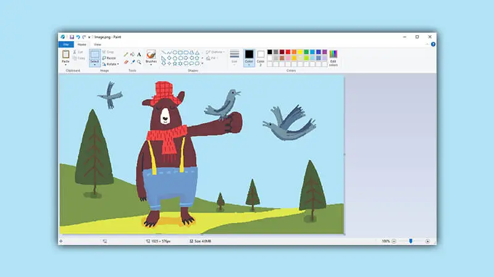
Task: Pick the Curve shape
Action: click(169, 52)
